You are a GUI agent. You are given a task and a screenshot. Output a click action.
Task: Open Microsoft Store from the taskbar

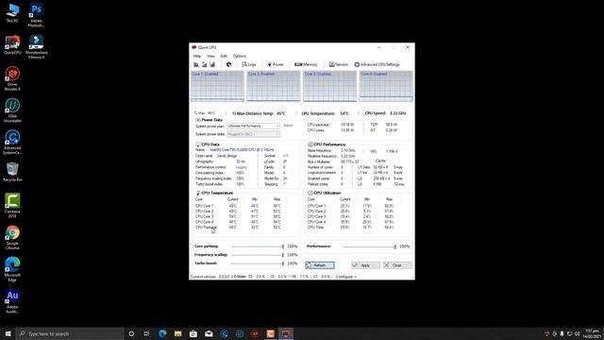tap(193, 333)
